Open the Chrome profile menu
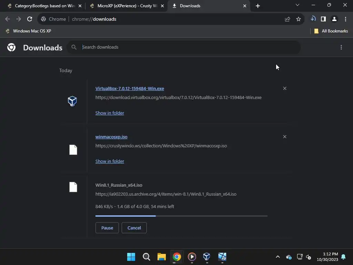 (334, 19)
